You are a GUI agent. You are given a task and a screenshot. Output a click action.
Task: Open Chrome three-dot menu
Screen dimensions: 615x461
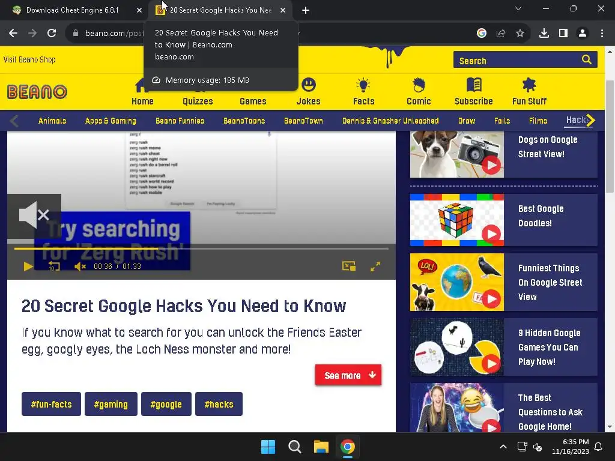click(x=602, y=34)
